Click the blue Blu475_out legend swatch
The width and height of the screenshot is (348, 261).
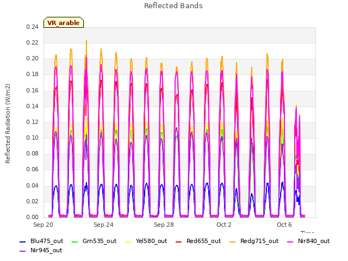[x=23, y=241]
